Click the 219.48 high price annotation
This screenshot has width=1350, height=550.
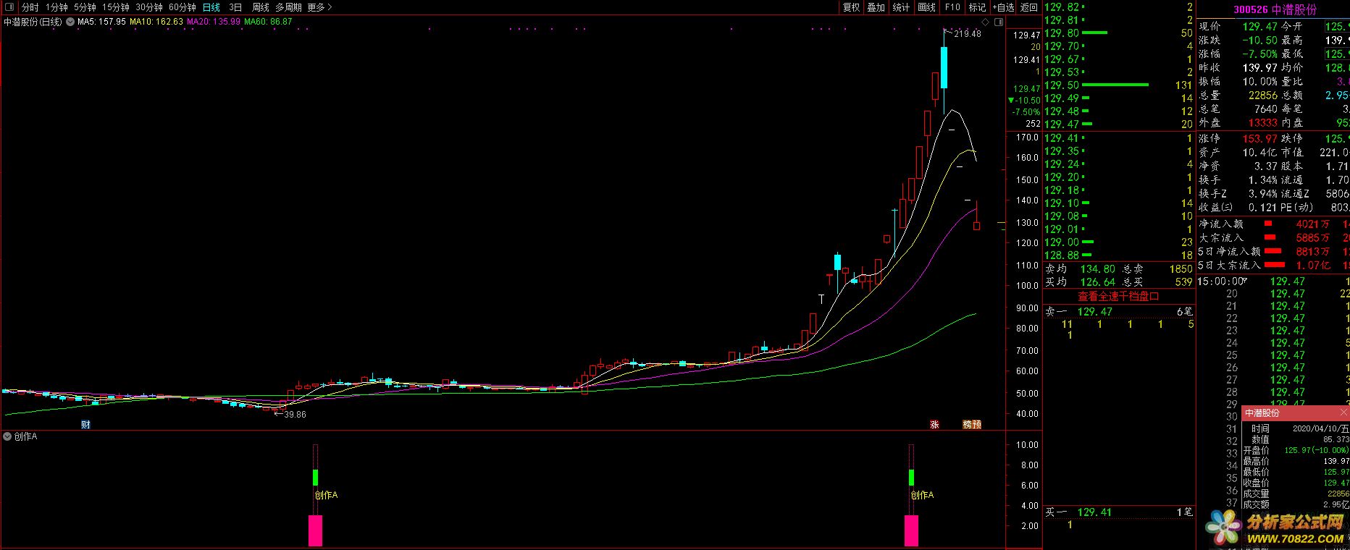(x=968, y=33)
